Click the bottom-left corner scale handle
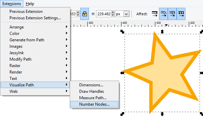The height and width of the screenshot is (127, 203). pos(122,114)
